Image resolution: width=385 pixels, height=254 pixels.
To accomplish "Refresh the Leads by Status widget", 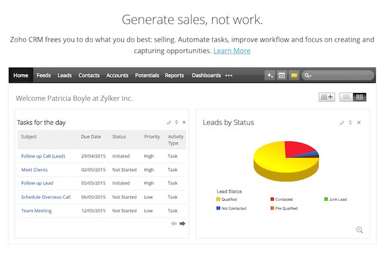I will (x=351, y=123).
